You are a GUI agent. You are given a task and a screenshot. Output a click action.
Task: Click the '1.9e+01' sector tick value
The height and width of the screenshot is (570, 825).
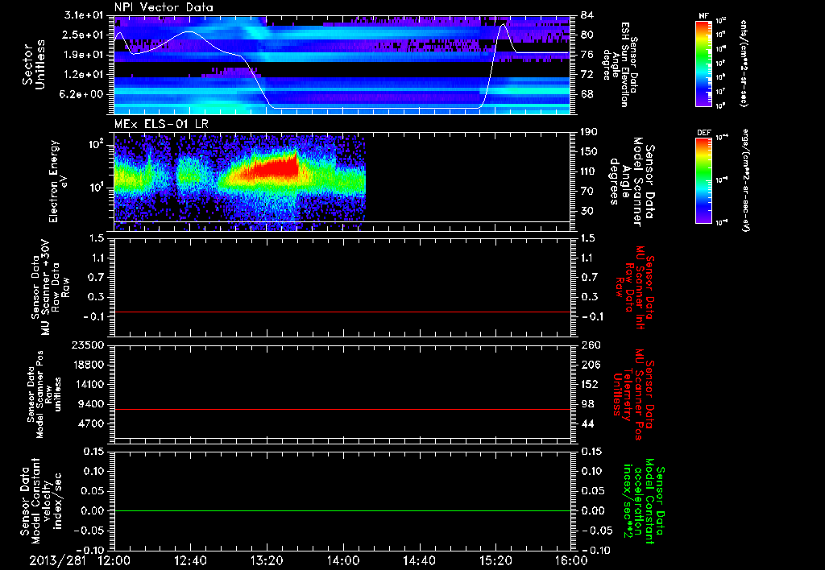click(84, 55)
